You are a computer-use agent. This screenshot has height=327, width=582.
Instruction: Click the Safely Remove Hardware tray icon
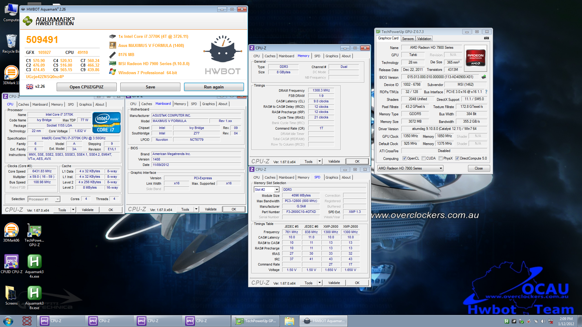point(521,321)
